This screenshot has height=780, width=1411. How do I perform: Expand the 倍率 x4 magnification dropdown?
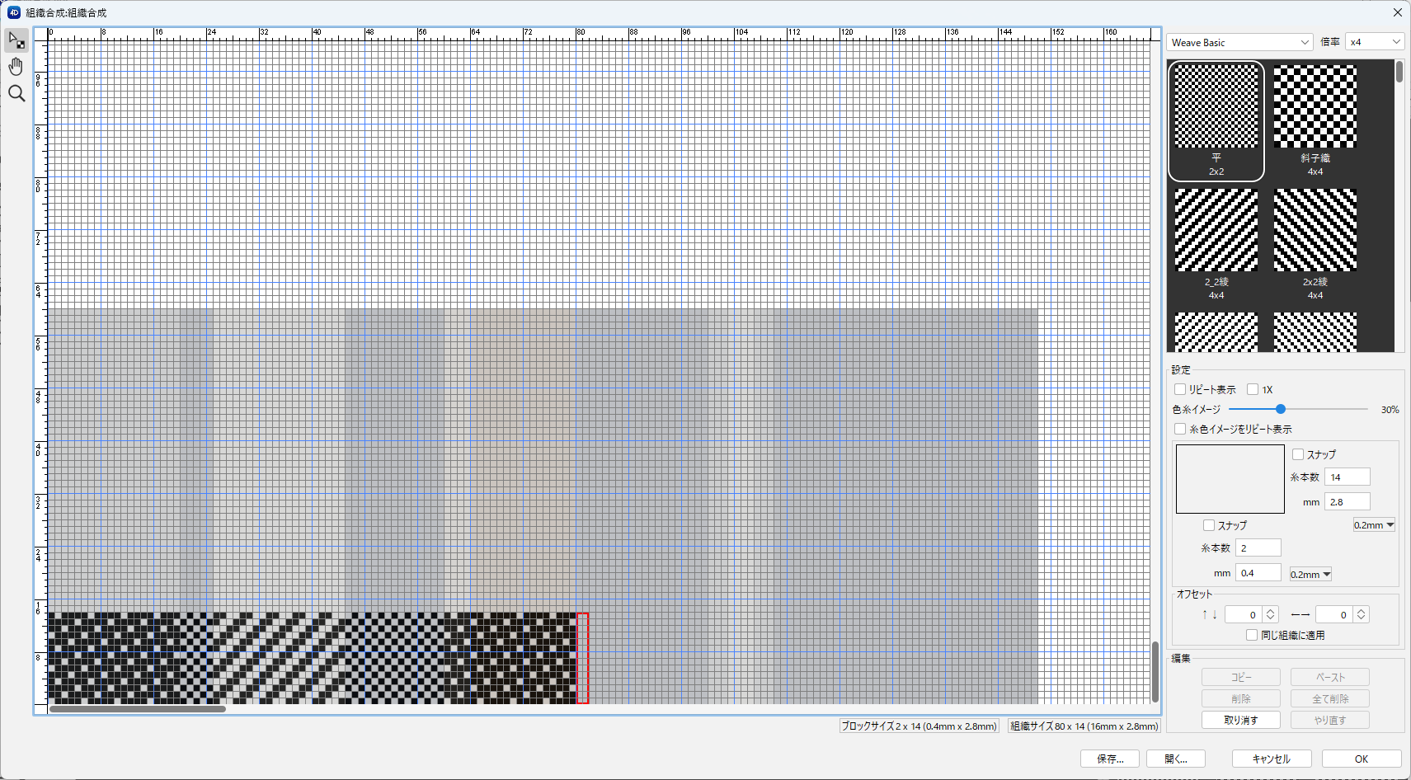pos(1374,42)
